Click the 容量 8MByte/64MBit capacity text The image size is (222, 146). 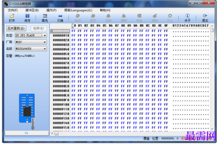20,56
